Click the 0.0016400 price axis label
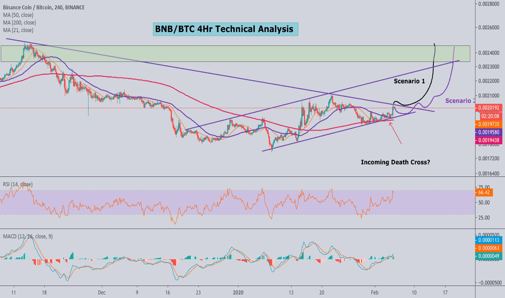Image resolution: width=505 pixels, height=298 pixels. point(489,173)
